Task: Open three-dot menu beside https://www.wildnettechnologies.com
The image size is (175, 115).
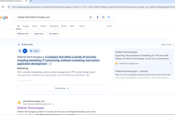Action: [53, 104]
